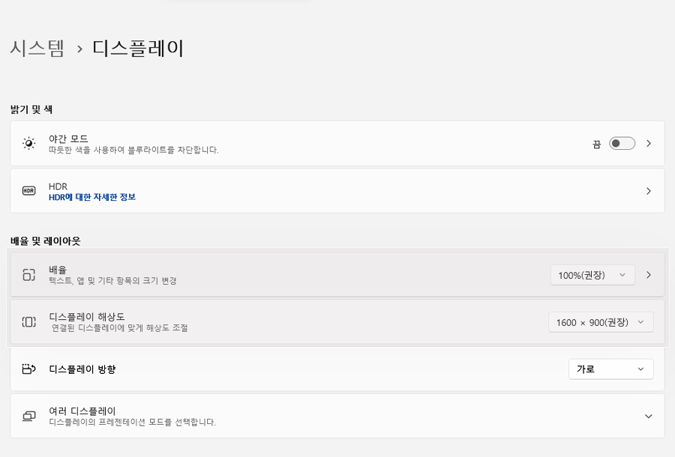Click the chevron on the HDR row
The width and height of the screenshot is (675, 457).
648,191
